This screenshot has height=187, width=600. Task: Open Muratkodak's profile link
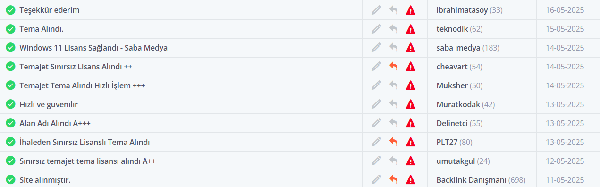coord(458,104)
